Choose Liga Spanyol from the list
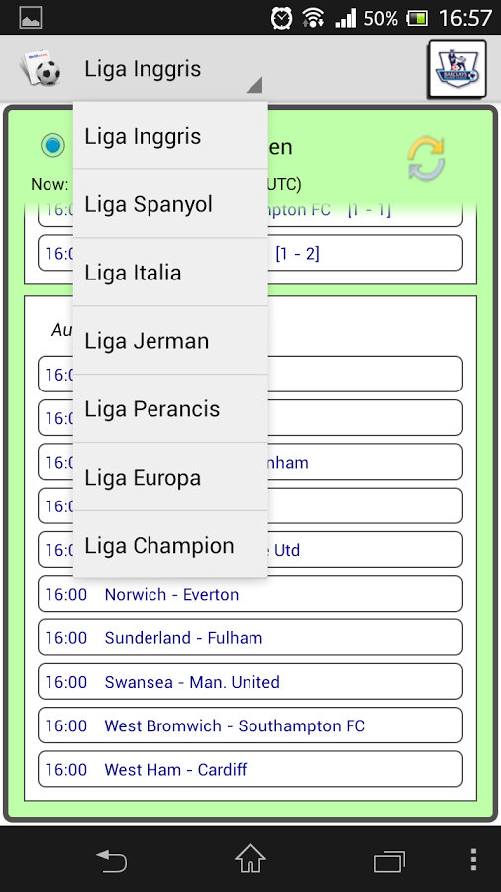The height and width of the screenshot is (892, 501). tap(170, 204)
